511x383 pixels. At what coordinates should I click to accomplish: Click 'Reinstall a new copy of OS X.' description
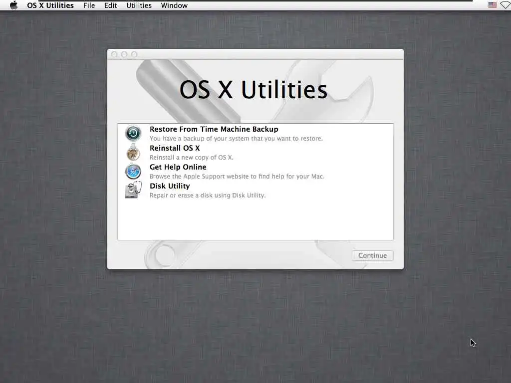191,157
